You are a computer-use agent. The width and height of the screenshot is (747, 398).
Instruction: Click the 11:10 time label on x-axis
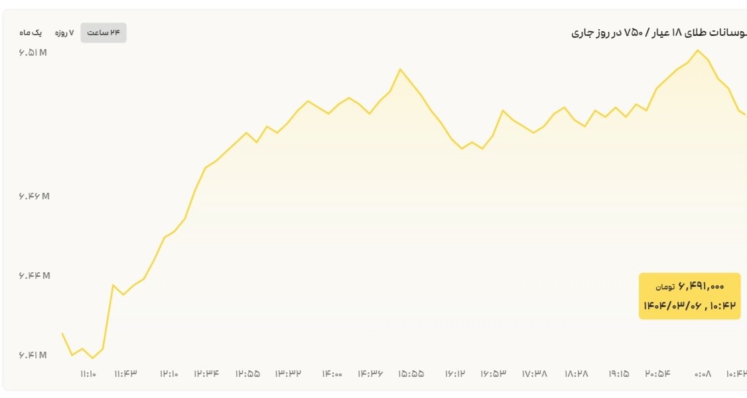[88, 374]
